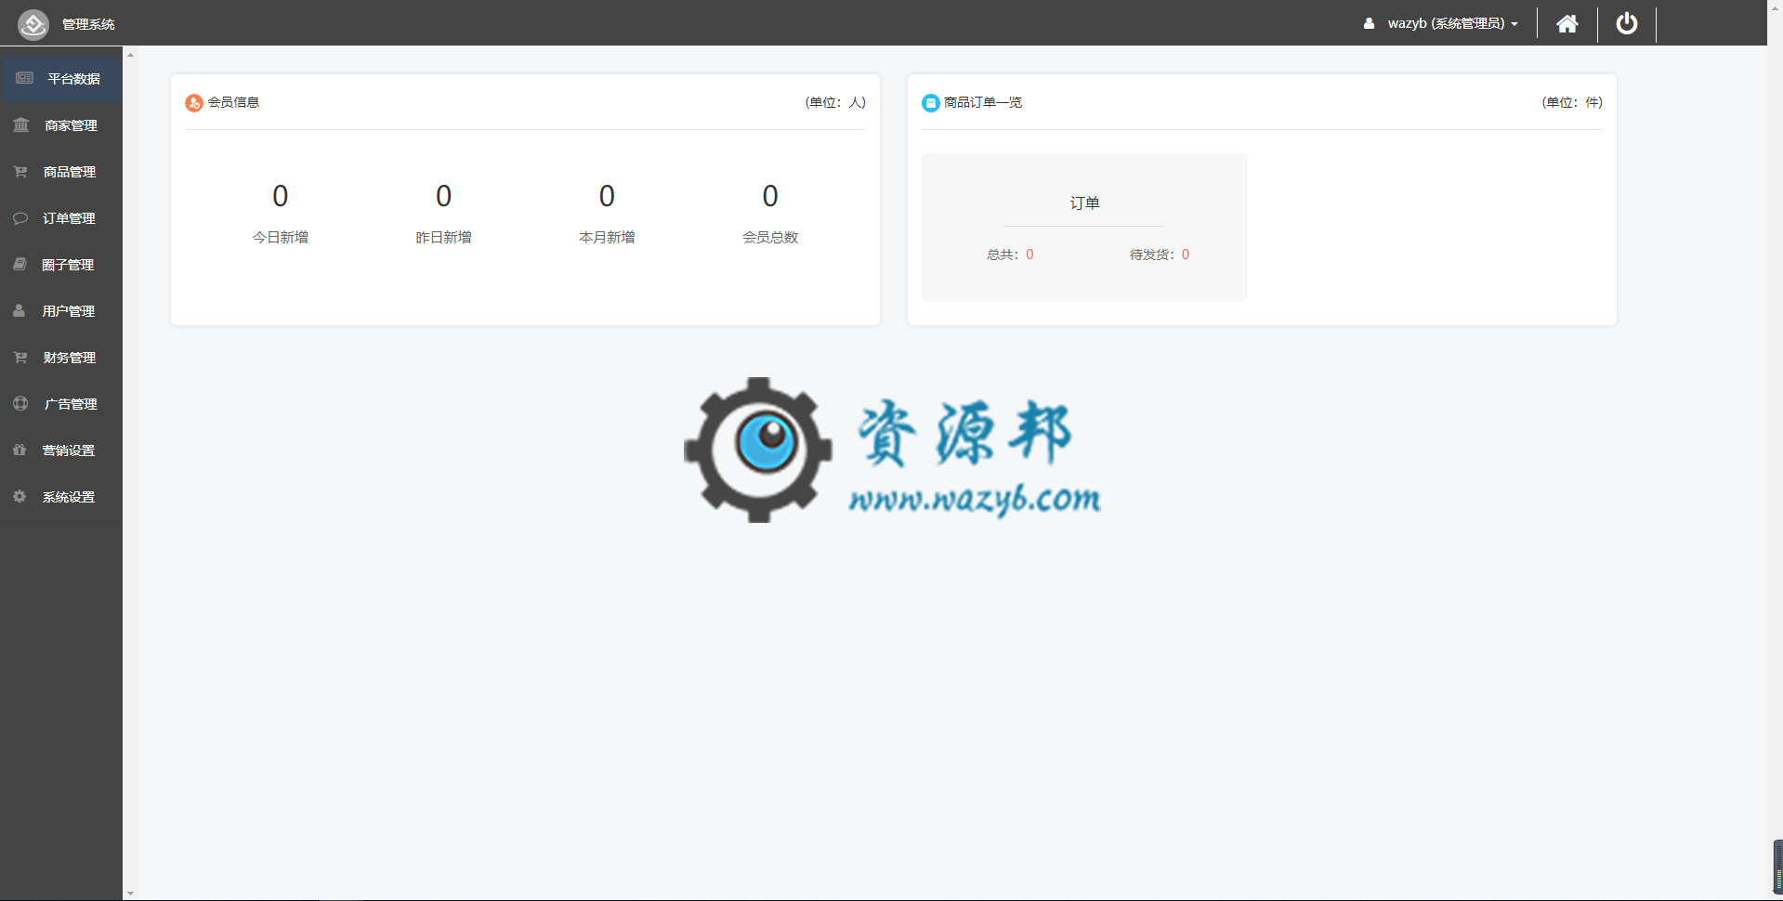
Task: Click the management system logo icon
Action: pos(33,24)
